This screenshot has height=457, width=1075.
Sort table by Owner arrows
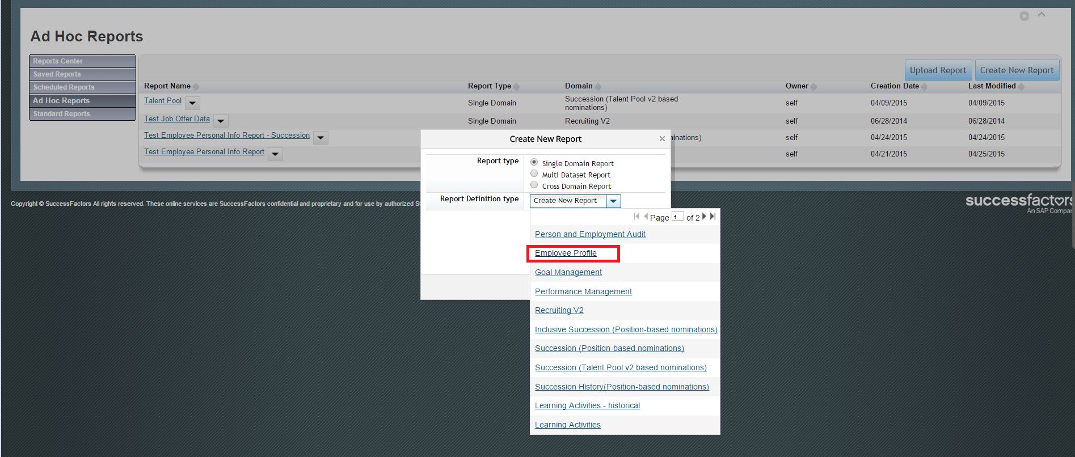(813, 87)
